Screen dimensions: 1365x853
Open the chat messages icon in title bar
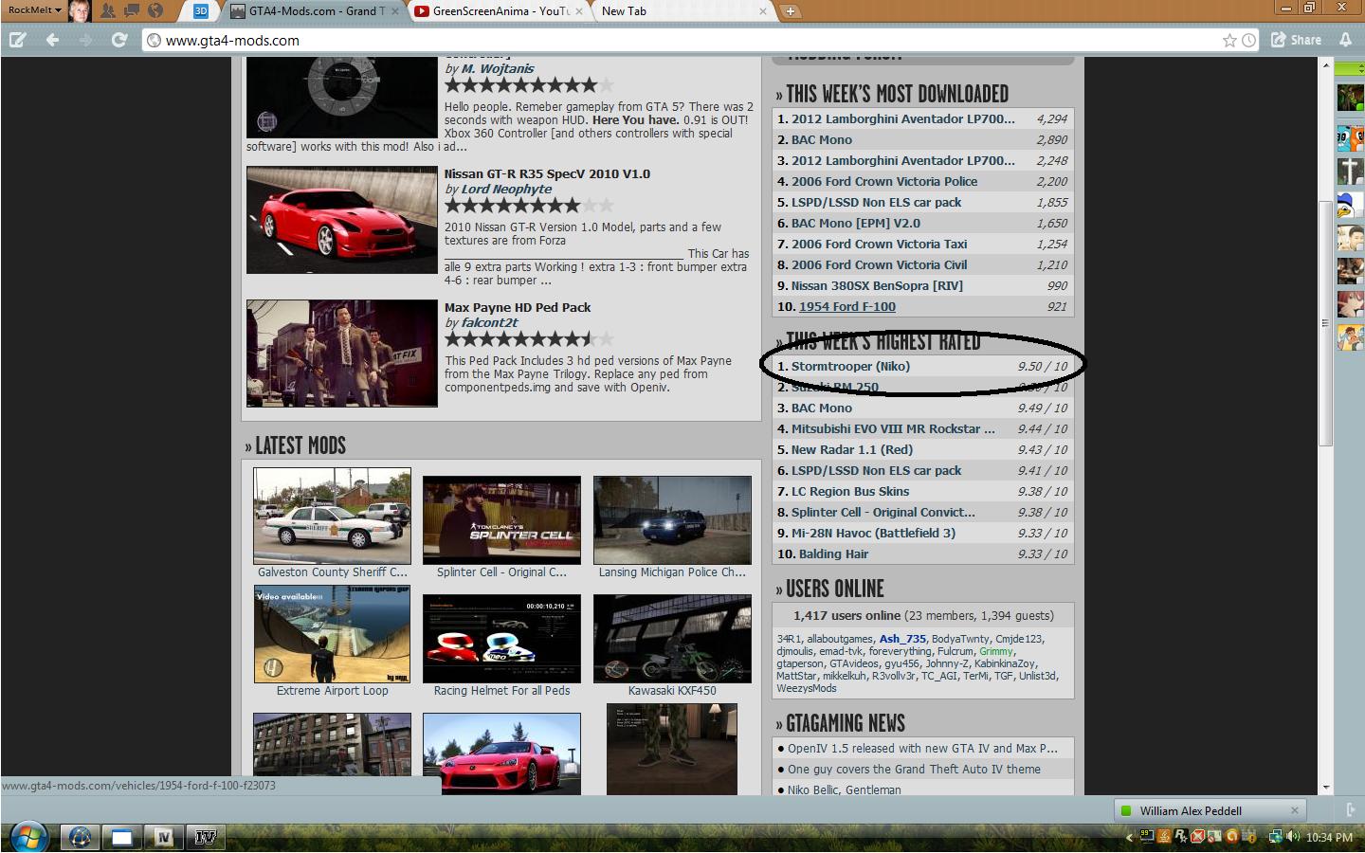coord(131,11)
